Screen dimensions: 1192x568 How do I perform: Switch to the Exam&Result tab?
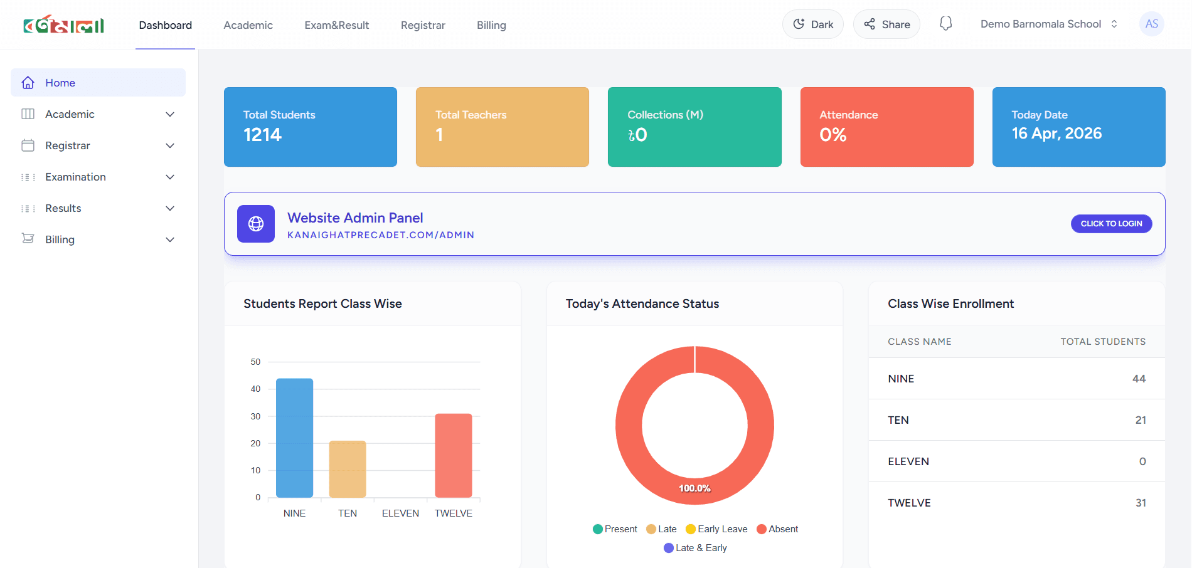336,25
